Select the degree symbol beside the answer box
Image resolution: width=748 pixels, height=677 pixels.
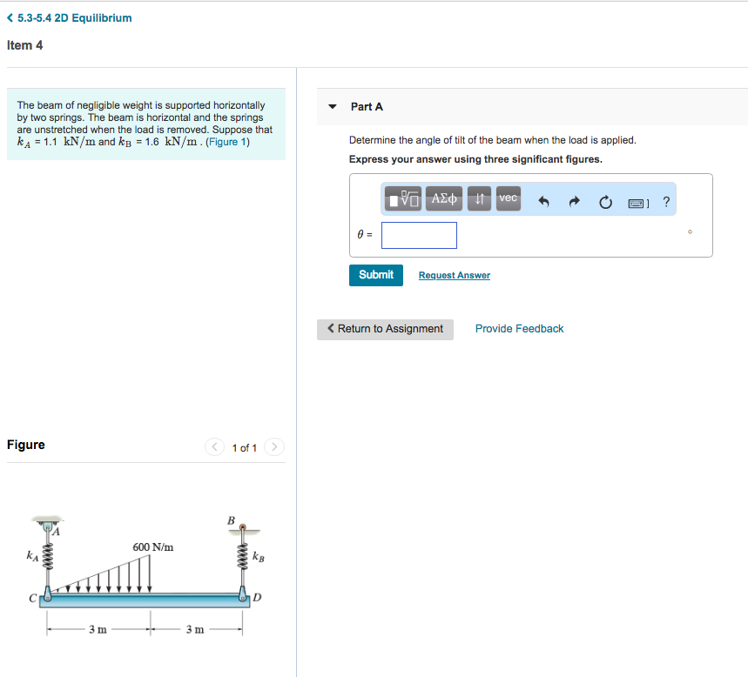pos(689,231)
